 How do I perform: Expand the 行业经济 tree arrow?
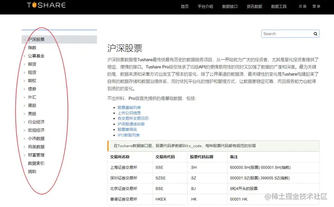coord(25,122)
